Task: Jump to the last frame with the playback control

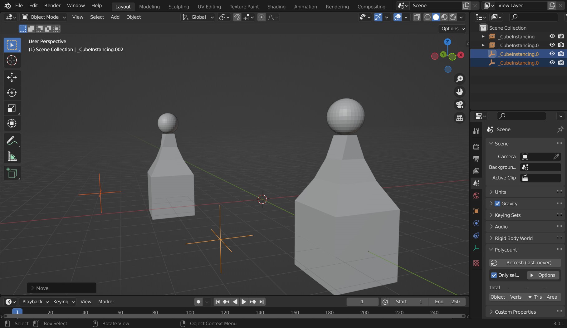Action: 261,301
